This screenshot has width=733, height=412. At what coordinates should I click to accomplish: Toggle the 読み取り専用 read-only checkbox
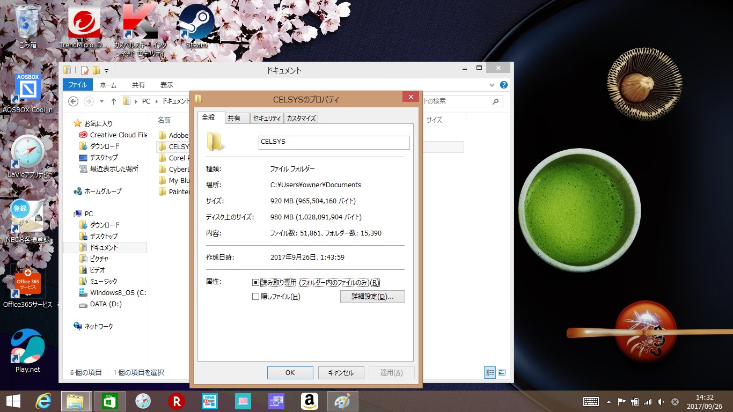(256, 283)
